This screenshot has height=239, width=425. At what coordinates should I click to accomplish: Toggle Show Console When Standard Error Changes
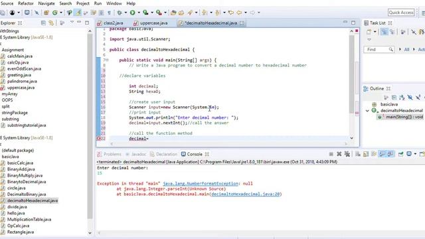[390, 154]
